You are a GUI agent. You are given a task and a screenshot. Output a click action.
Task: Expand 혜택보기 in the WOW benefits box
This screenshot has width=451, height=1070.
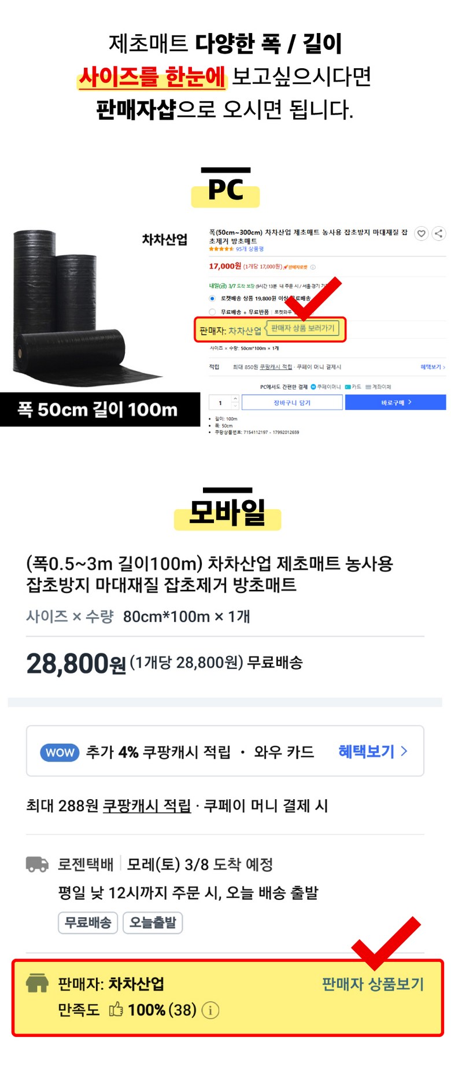coord(373,751)
